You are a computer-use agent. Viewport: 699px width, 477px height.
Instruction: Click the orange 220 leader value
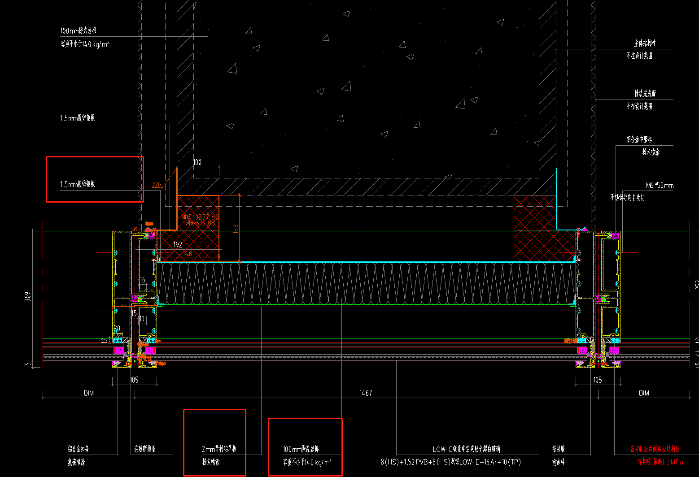tap(156, 185)
